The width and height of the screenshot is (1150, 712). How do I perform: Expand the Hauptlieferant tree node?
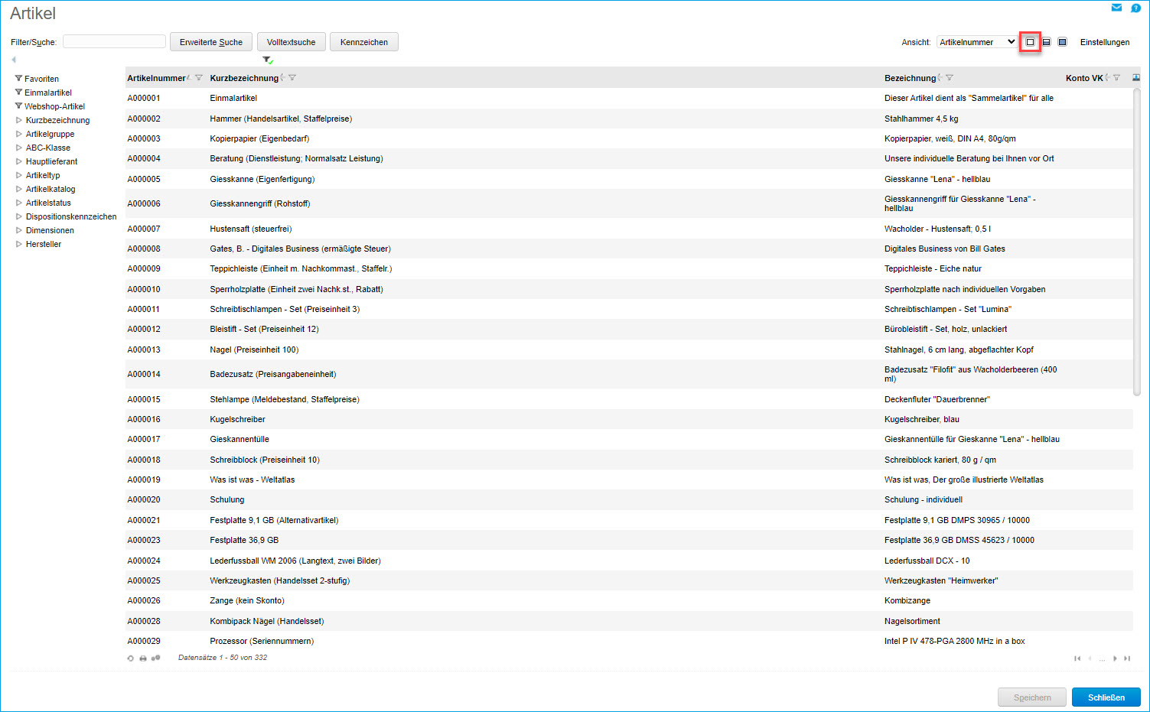pyautogui.click(x=19, y=161)
